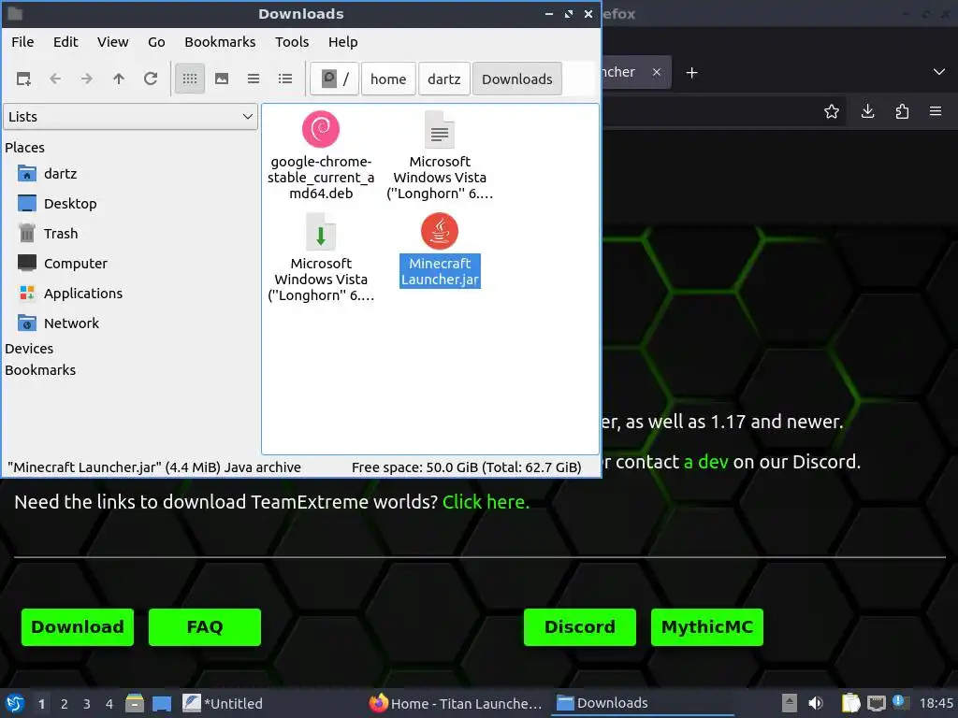Screen dimensions: 958x718
Task: Open Firefox list all tabs chevron
Action: coord(939,72)
